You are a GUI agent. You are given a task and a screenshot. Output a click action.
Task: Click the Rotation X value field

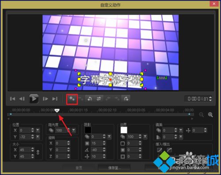click(x=61, y=143)
